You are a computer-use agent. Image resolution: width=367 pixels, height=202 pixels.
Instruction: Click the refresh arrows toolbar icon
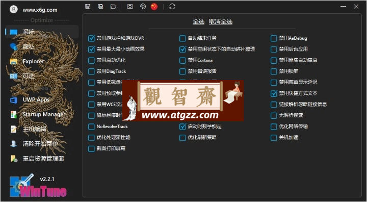pyautogui.click(x=172, y=7)
